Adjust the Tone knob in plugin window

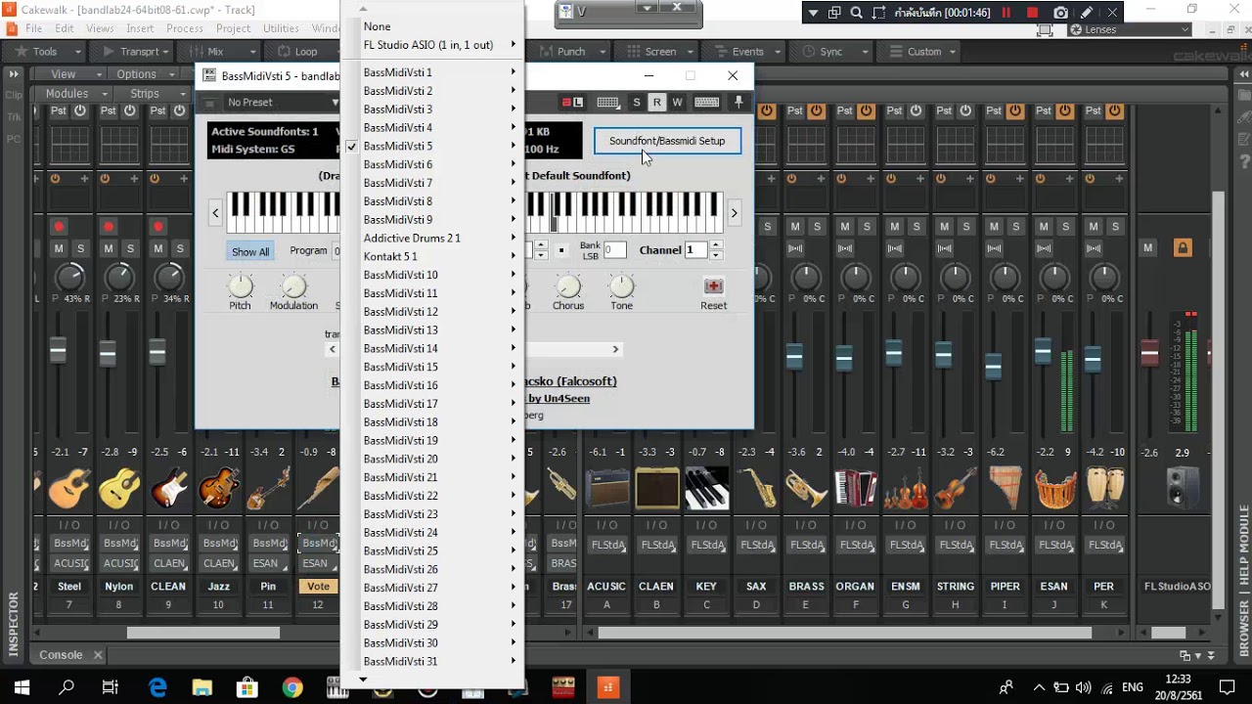(622, 286)
